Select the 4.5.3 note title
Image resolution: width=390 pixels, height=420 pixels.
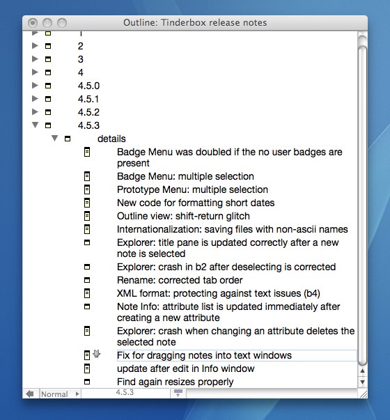coord(88,125)
